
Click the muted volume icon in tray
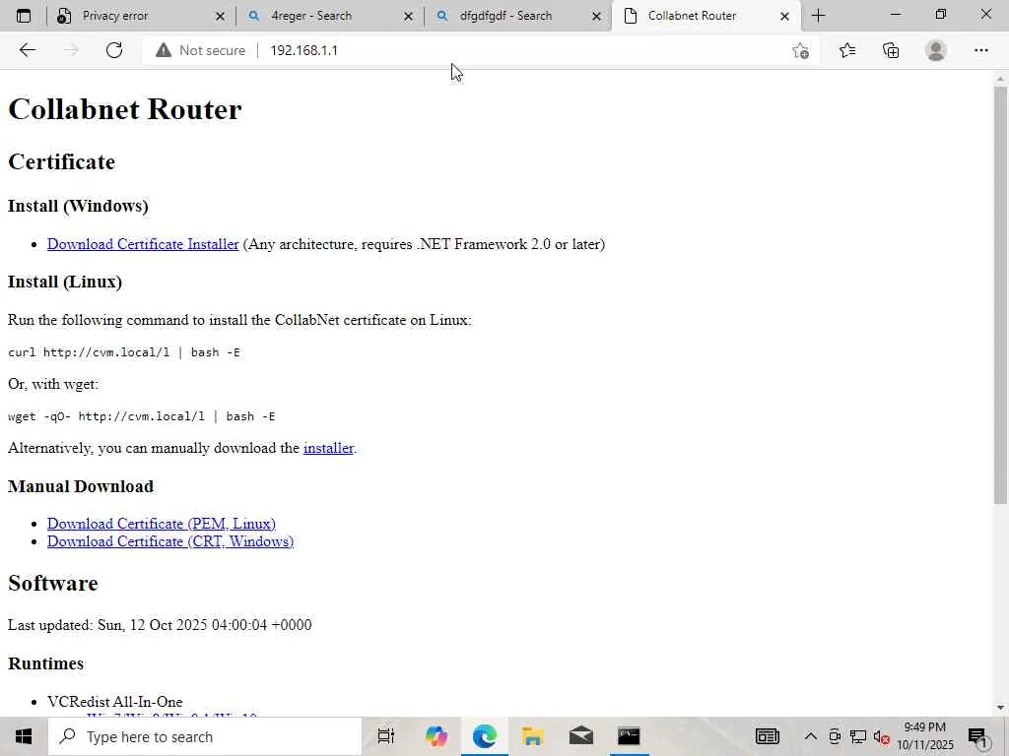[881, 736]
